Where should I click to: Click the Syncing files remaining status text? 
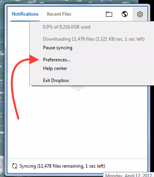click(62, 166)
